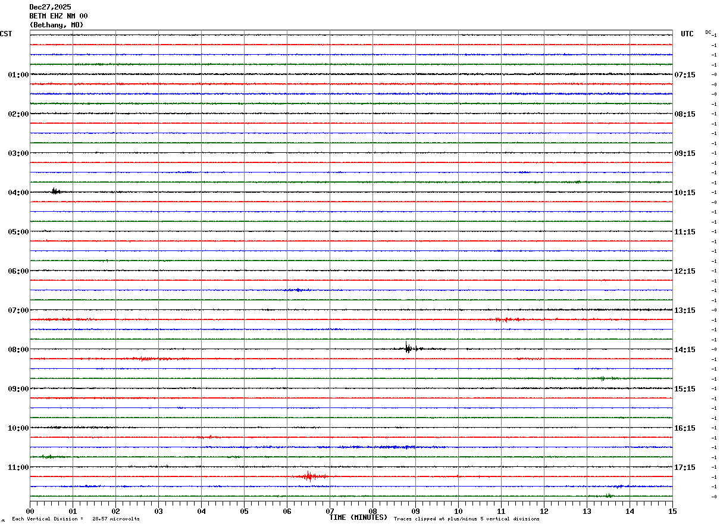720x527 pixels.
Task: Click the Traces clipped at plus/minus 5 note
Action: [x=467, y=519]
